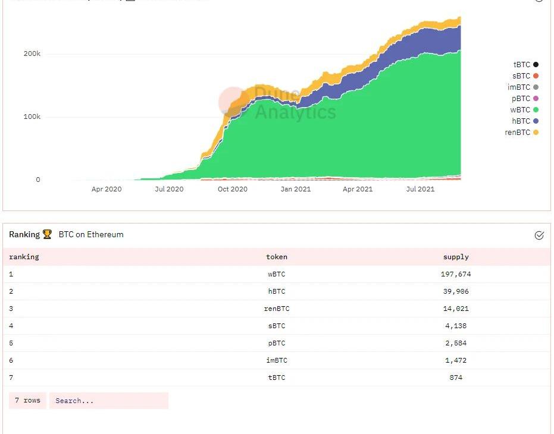
Task: Click the trophy icon beside Ranking
Action: (47, 234)
